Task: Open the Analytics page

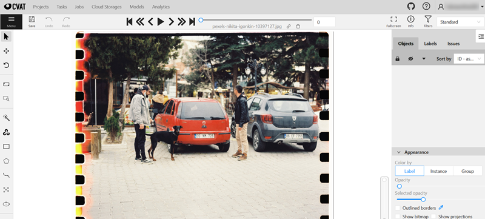Action: pyautogui.click(x=161, y=7)
